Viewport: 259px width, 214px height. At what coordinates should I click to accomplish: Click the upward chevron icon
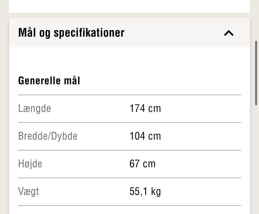pyautogui.click(x=229, y=33)
